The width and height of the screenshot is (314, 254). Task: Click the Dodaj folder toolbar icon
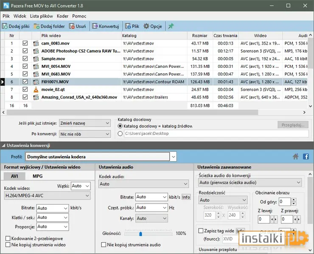tap(36, 26)
